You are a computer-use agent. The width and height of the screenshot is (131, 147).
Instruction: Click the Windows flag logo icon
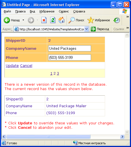pos(125,11)
